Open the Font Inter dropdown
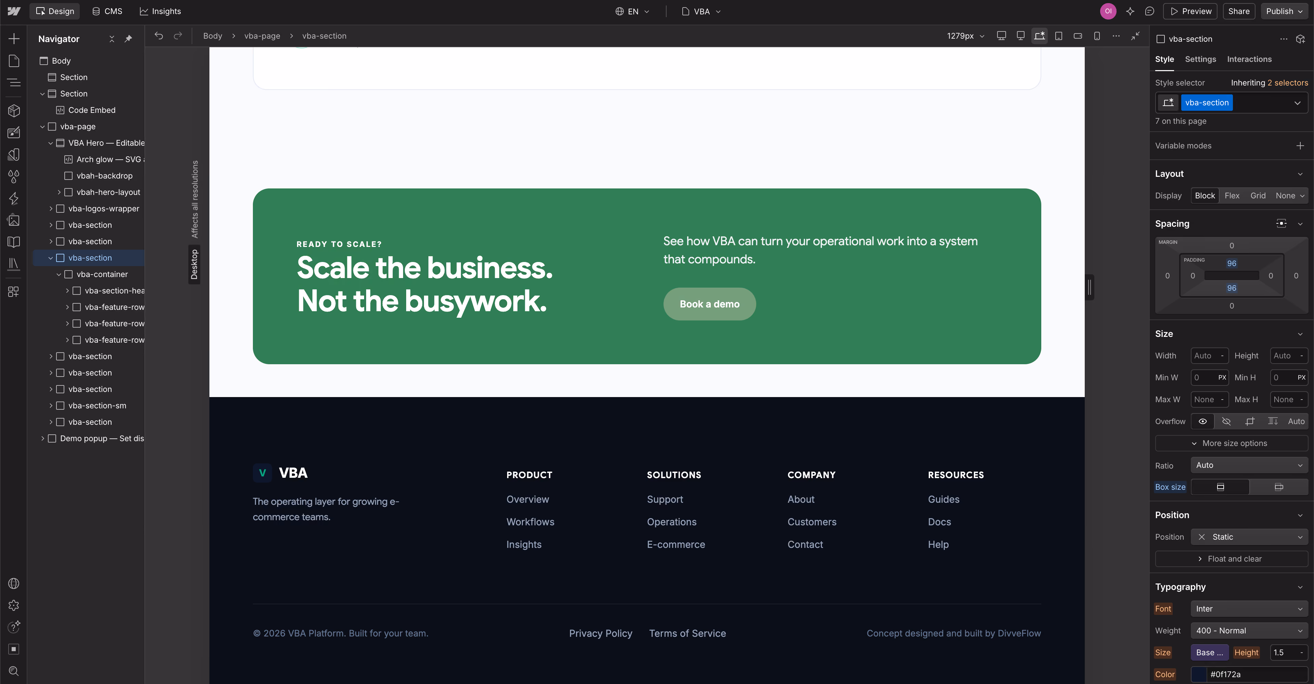This screenshot has height=684, width=1314. coord(1249,609)
